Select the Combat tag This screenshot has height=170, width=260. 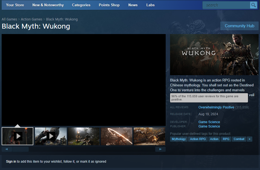[239, 139]
